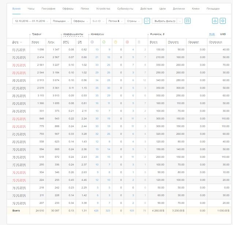This screenshot has height=225, width=233.
Task: Open date 12.10.2016 details
Action: [19, 203]
